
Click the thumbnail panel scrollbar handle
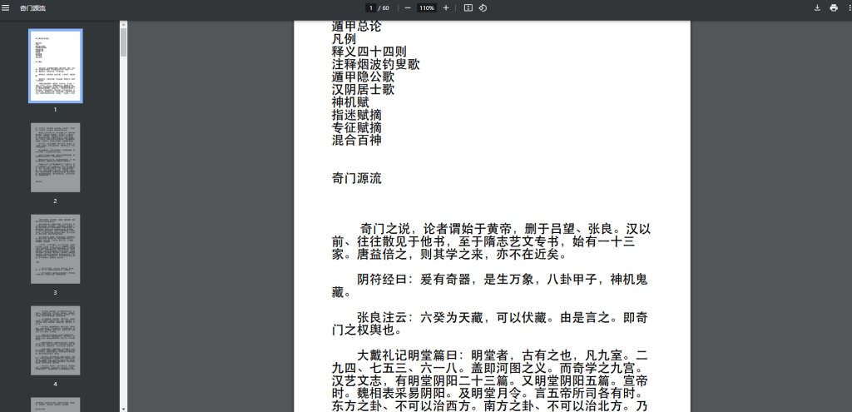tap(123, 42)
